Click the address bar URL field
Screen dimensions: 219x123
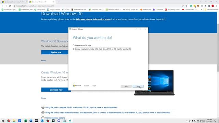click(96, 6)
